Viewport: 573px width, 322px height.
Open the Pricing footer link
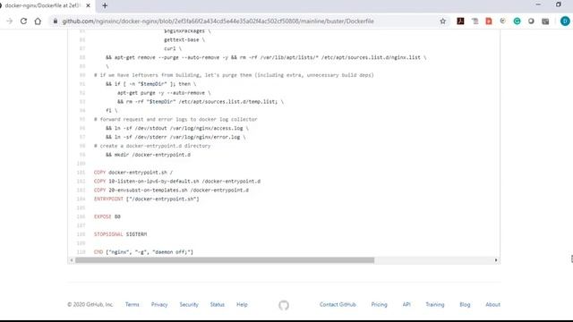(379, 304)
